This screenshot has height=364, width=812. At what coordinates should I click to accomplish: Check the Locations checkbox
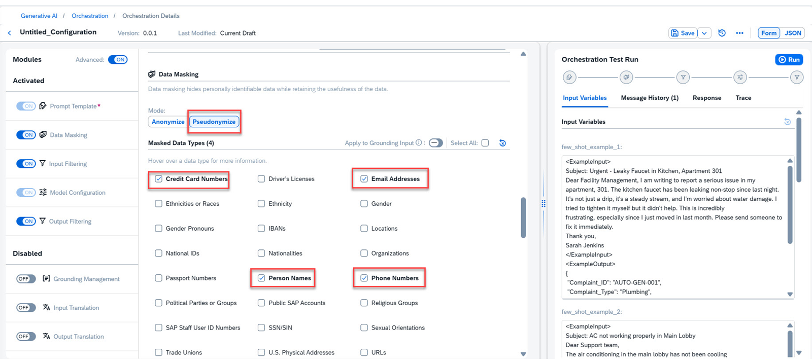coord(364,229)
